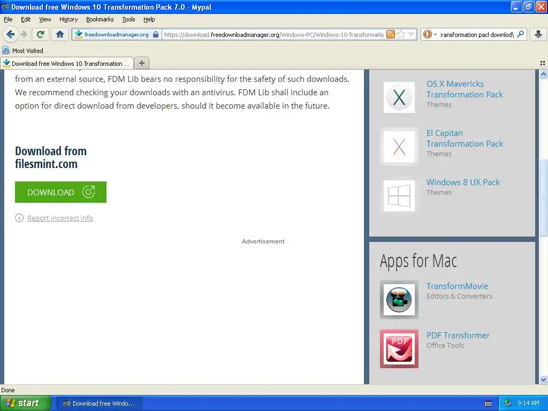
Task: Click the Forward arrow button
Action: [x=24, y=34]
